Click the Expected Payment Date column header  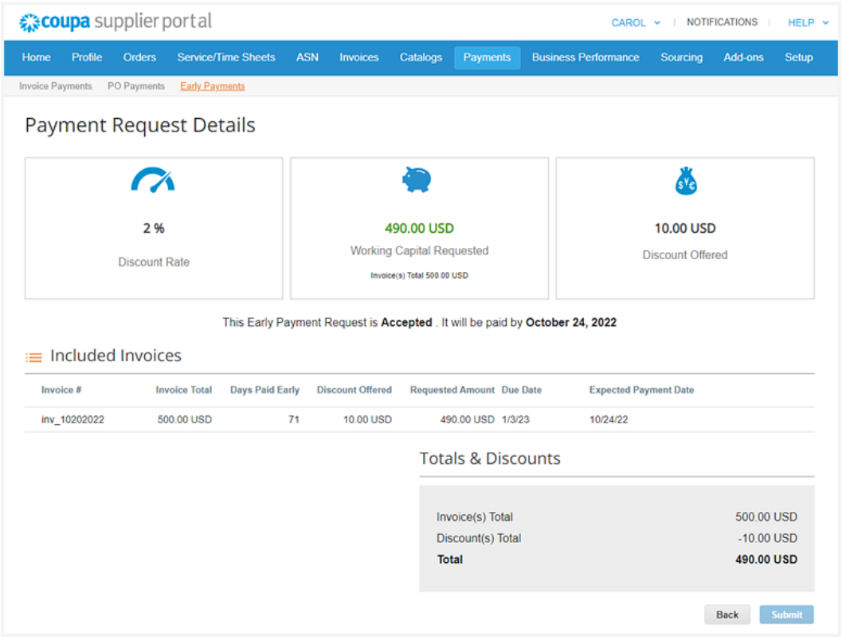pyautogui.click(x=641, y=390)
